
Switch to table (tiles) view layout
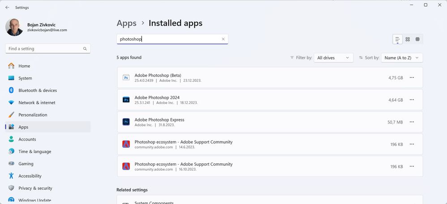pos(417,39)
